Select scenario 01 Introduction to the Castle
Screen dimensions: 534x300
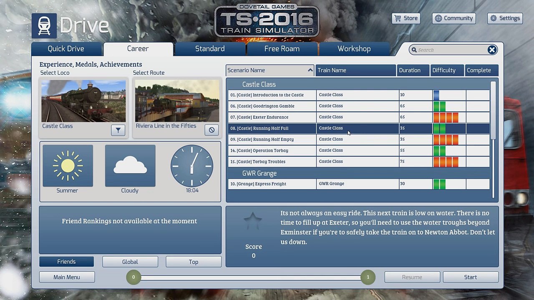[359, 95]
